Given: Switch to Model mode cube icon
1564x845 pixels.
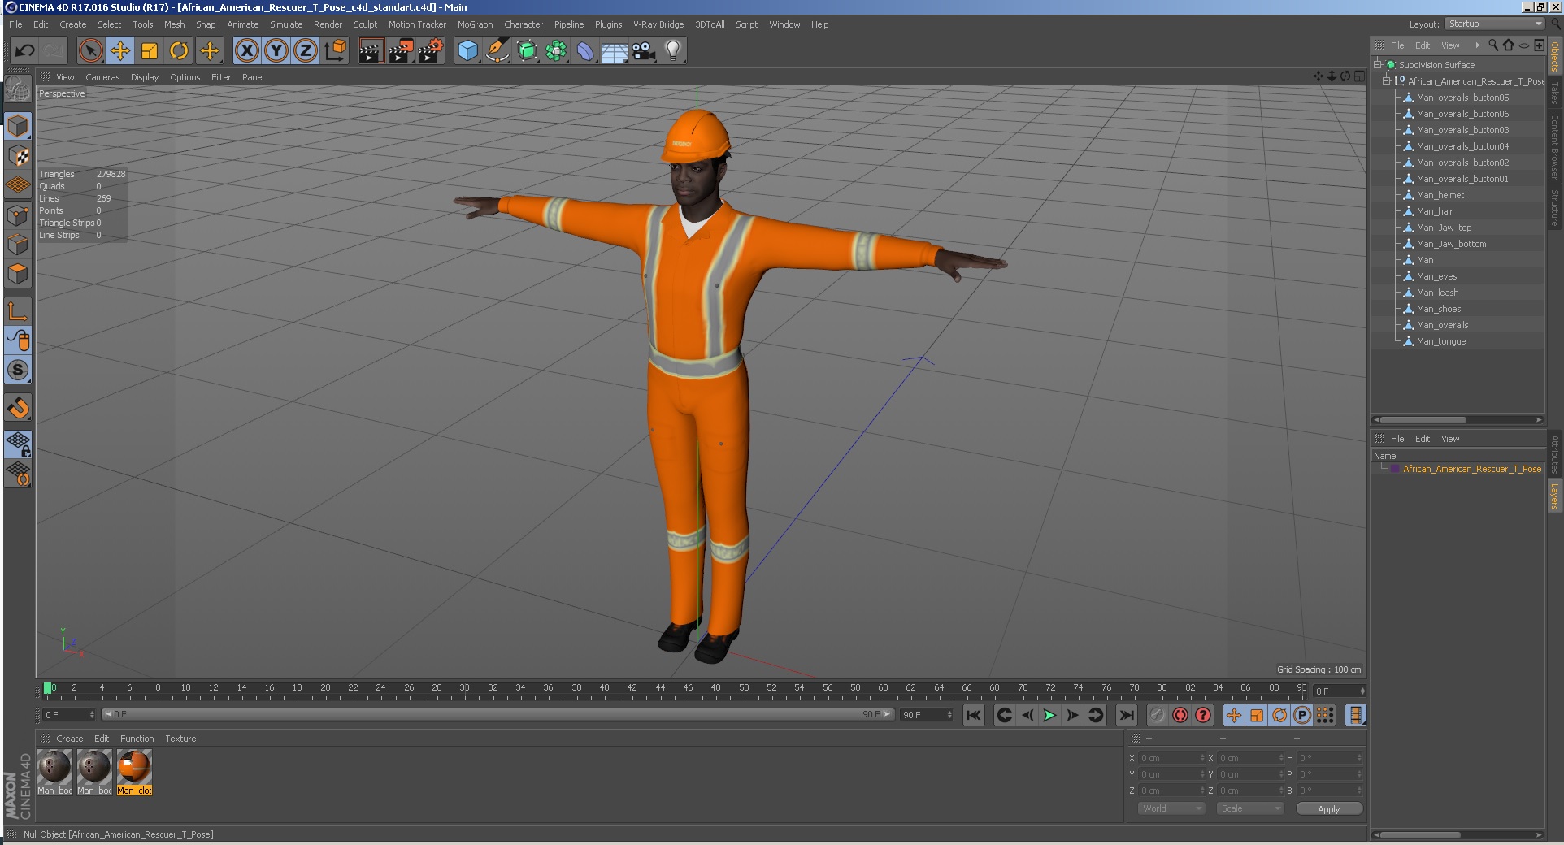Looking at the screenshot, I should (18, 126).
